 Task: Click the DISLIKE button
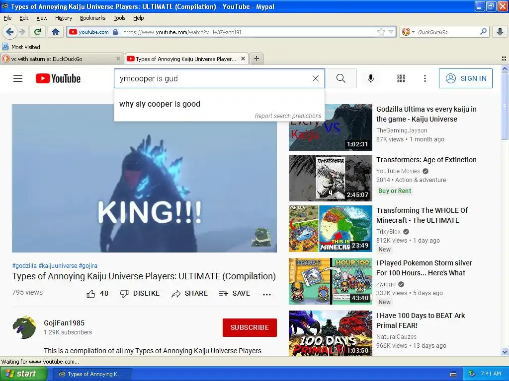[140, 294]
